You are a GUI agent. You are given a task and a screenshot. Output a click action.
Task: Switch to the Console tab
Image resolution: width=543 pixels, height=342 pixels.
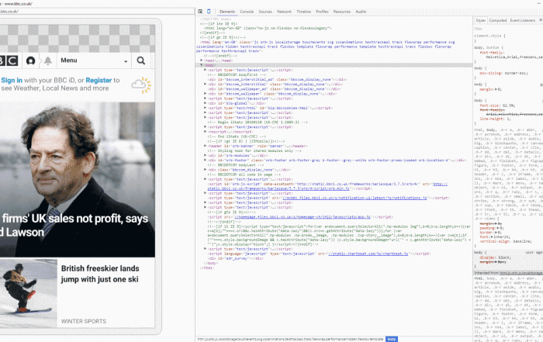pos(247,12)
